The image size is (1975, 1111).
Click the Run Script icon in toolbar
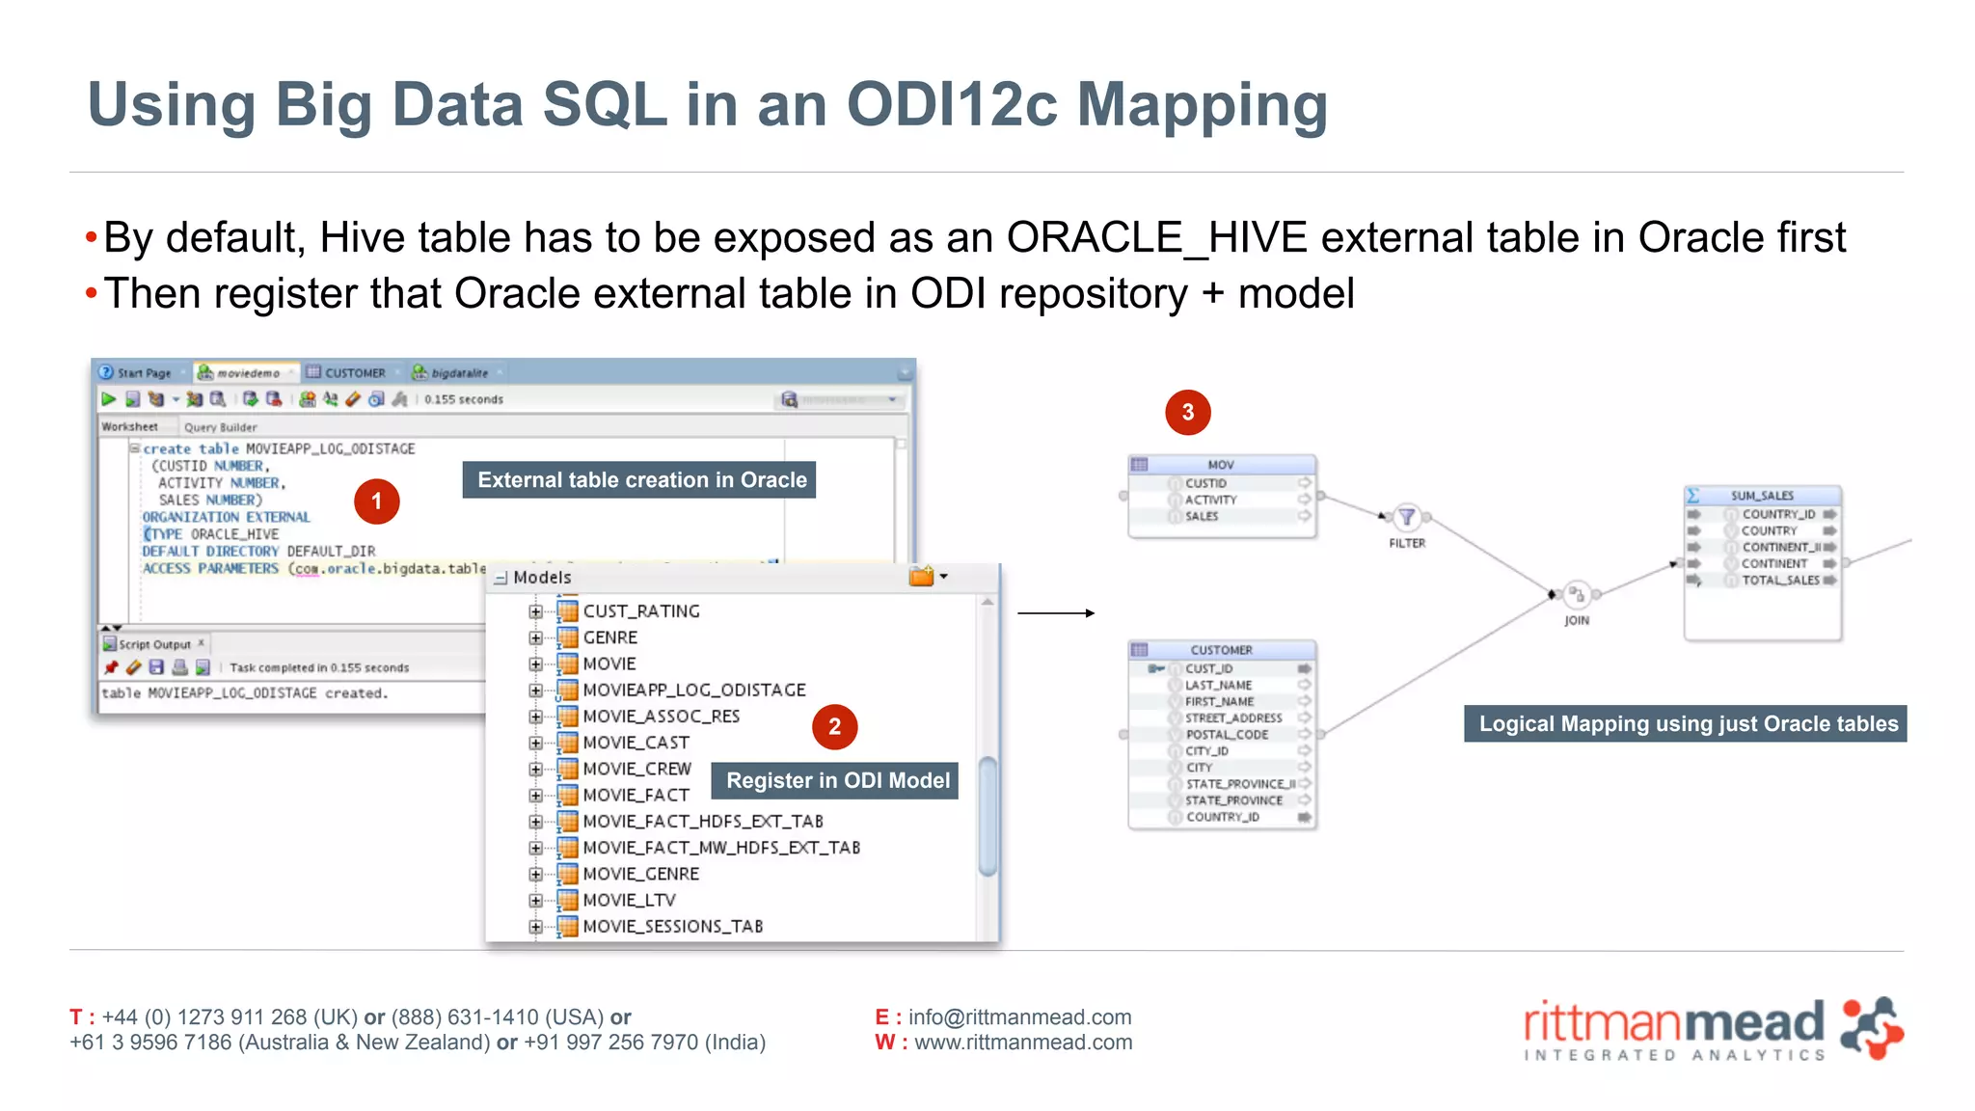132,399
